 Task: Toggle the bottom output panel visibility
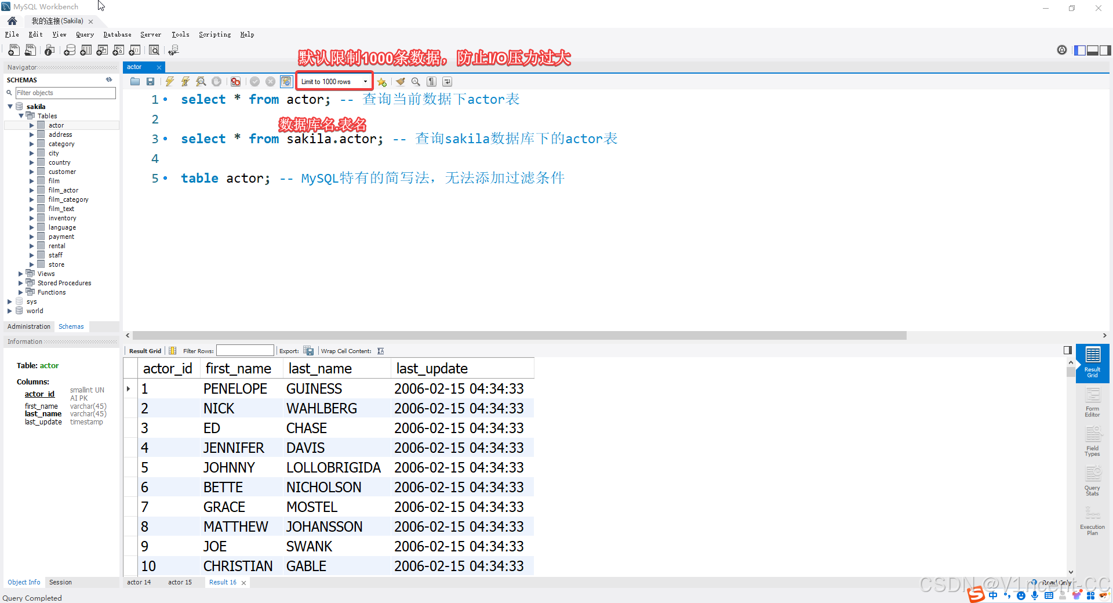click(1093, 50)
